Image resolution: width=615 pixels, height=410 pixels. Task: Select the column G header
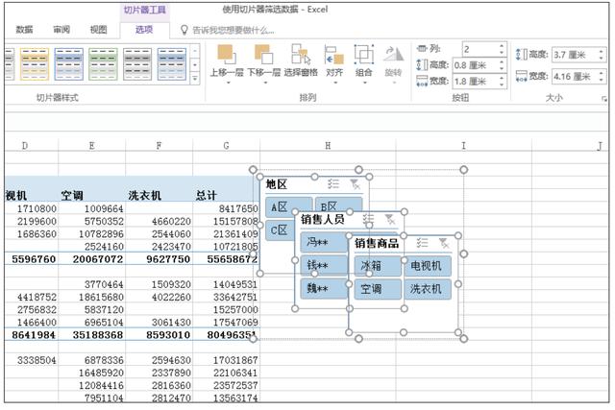pyautogui.click(x=227, y=146)
